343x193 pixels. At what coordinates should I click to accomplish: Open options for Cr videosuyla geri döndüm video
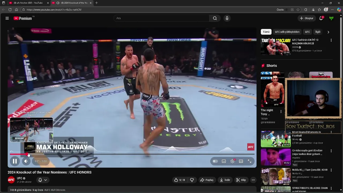[331, 151]
